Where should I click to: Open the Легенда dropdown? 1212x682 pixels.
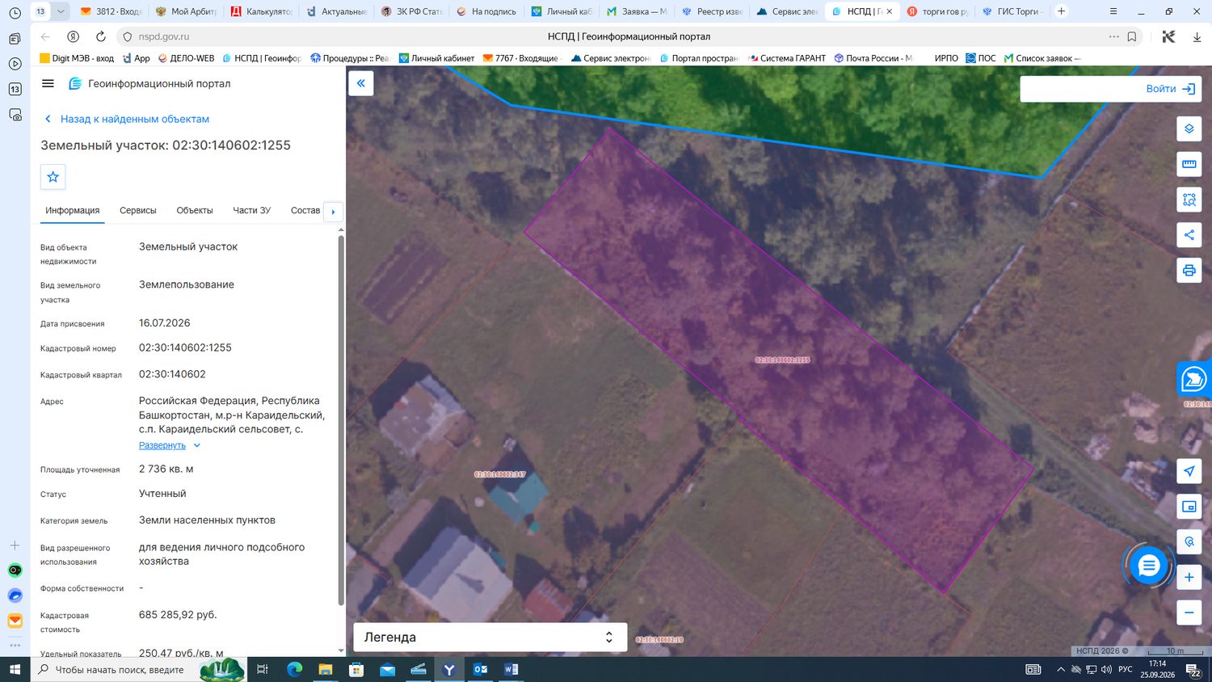tap(490, 637)
